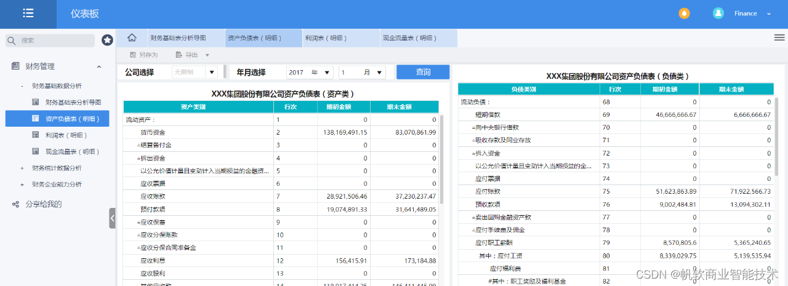788x286 pixels.
Task: Go to the home tab icon
Action: (132, 38)
